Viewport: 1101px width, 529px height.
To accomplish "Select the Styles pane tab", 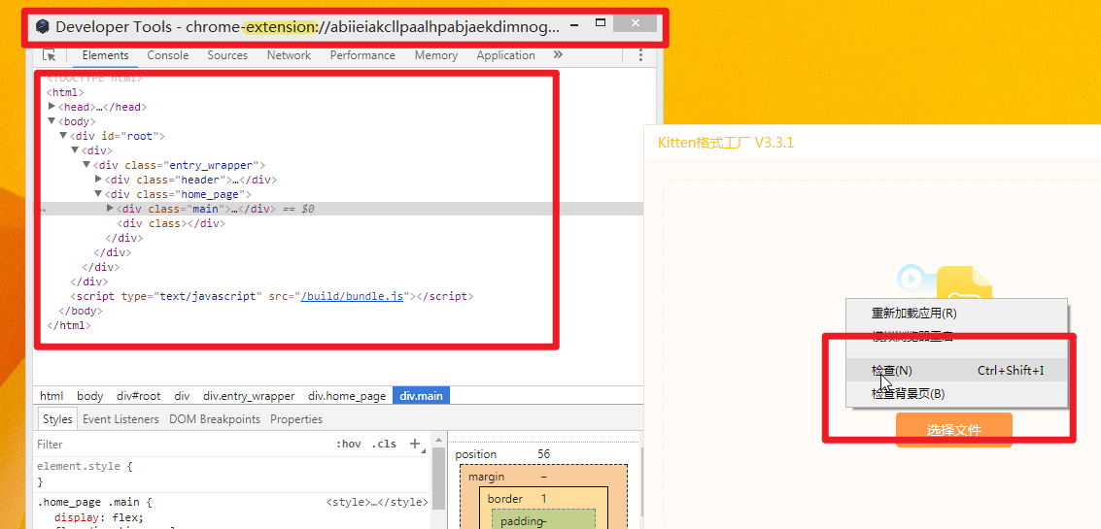I will (x=57, y=419).
